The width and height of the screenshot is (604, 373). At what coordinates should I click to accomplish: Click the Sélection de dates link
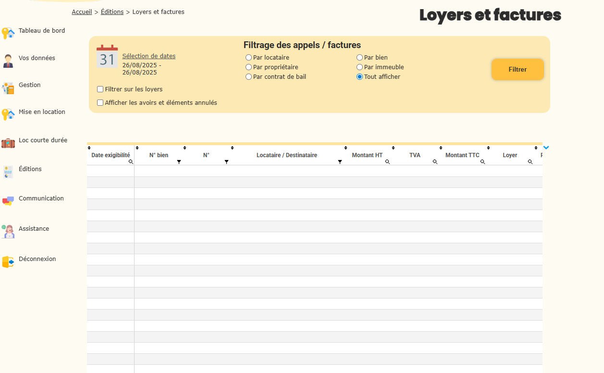coord(149,56)
